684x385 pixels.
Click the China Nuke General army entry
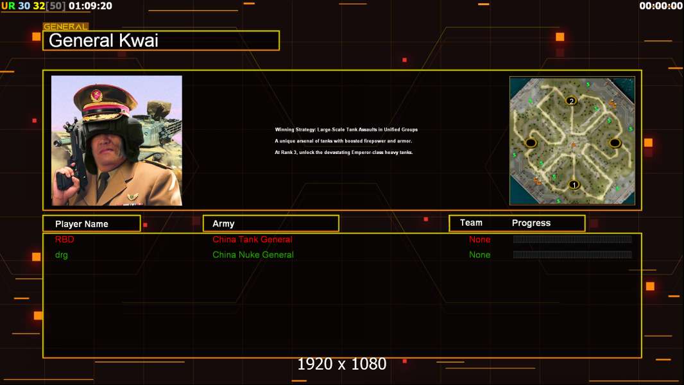pyautogui.click(x=253, y=255)
